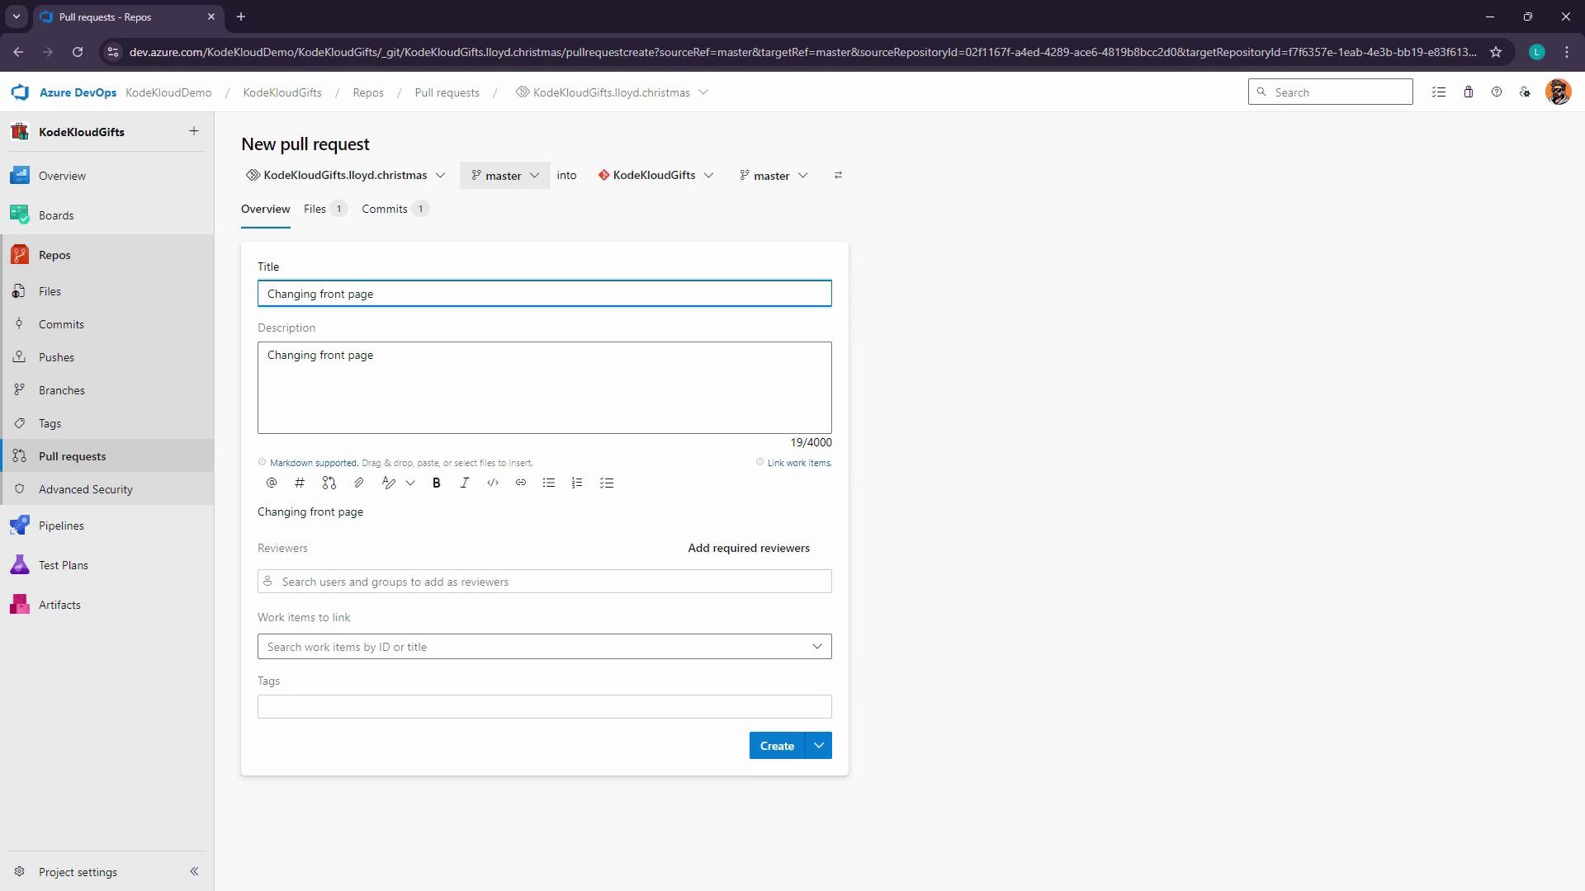Expand work items to link dropdown
This screenshot has height=891, width=1585.
click(x=817, y=647)
